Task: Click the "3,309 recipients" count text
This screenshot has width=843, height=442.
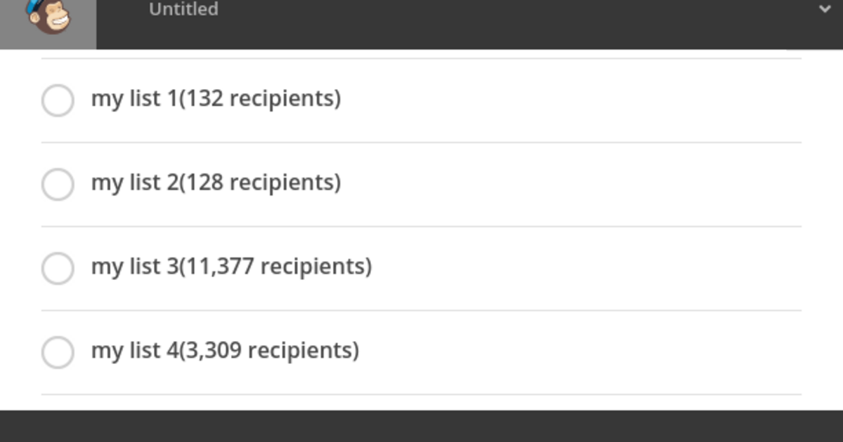Action: (270, 350)
